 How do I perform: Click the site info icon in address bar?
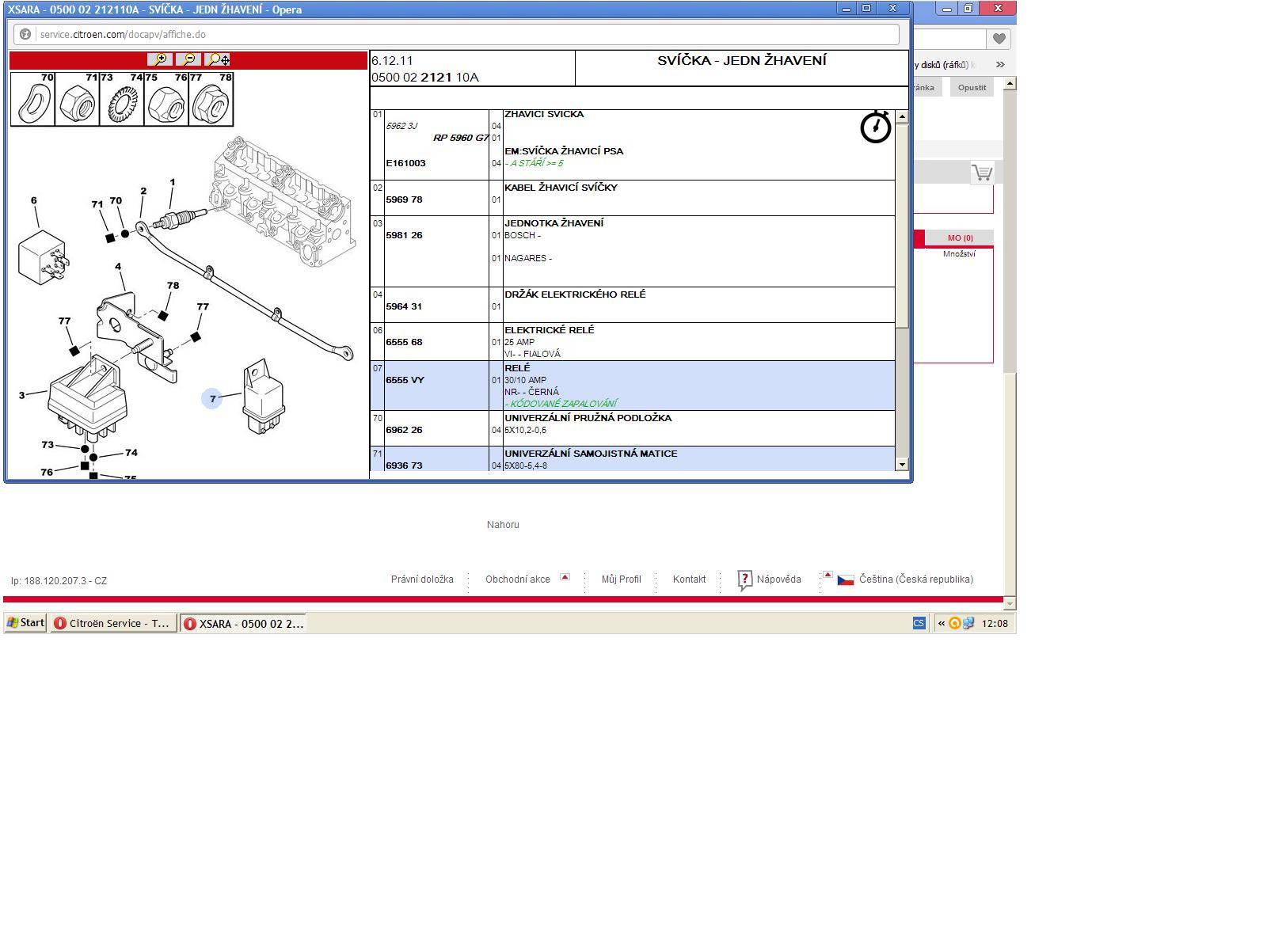[25, 35]
